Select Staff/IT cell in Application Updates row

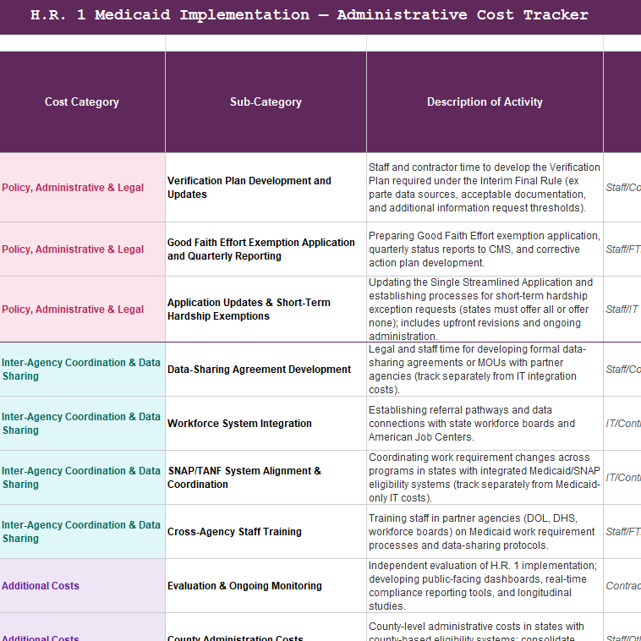click(x=622, y=309)
